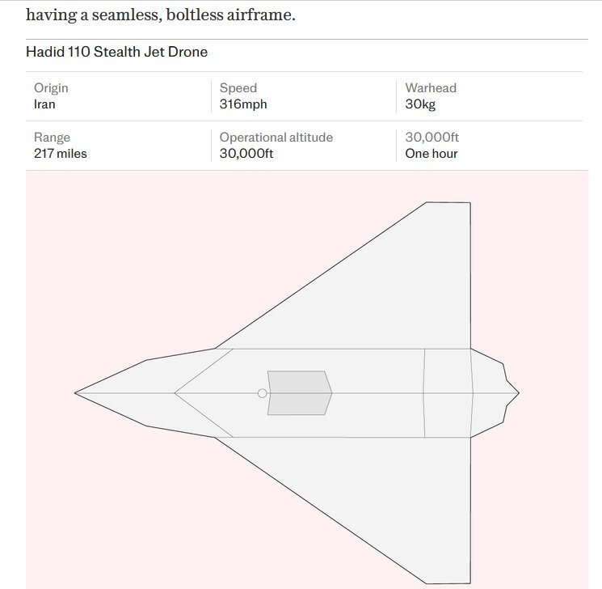The height and width of the screenshot is (589, 602).
Task: Click the Operational altitude 30,000ft cell
Action: pyautogui.click(x=303, y=146)
